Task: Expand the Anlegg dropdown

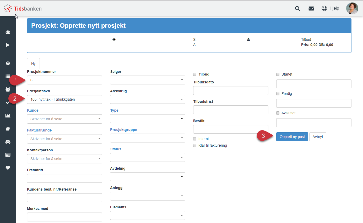Action: pos(148,196)
